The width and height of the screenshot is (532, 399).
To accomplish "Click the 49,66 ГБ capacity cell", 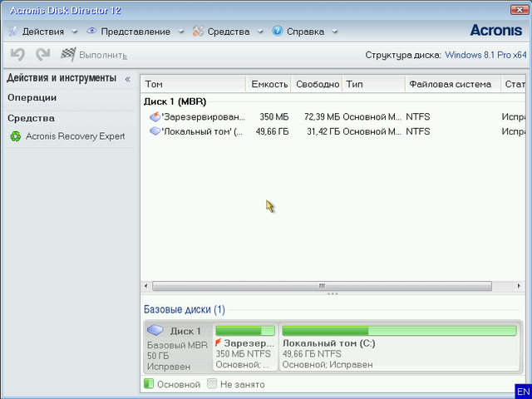I will 272,131.
